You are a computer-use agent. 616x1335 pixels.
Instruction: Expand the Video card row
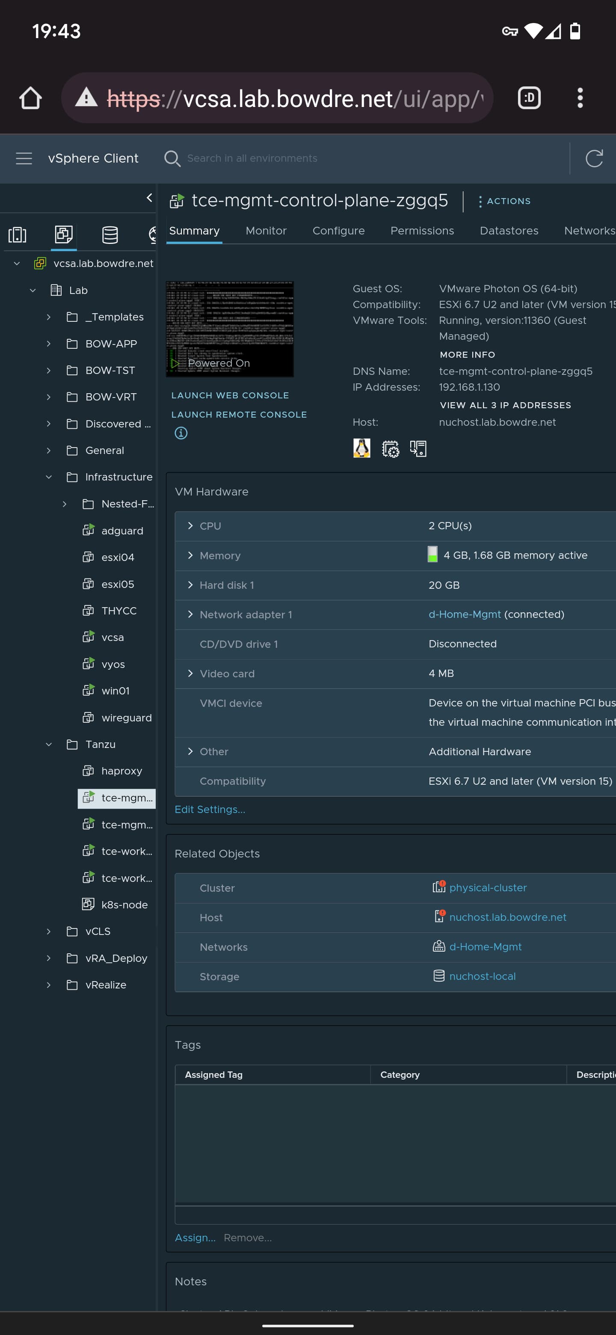click(190, 673)
